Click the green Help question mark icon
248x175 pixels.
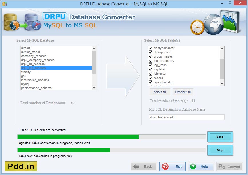point(193,166)
